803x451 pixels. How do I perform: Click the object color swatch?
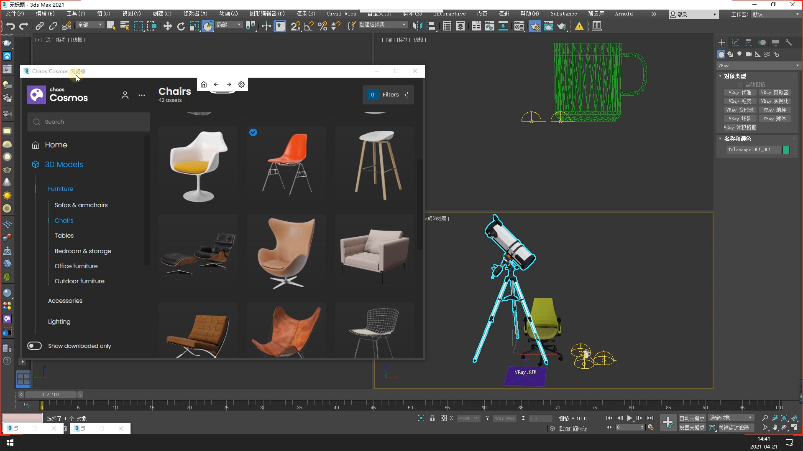786,150
